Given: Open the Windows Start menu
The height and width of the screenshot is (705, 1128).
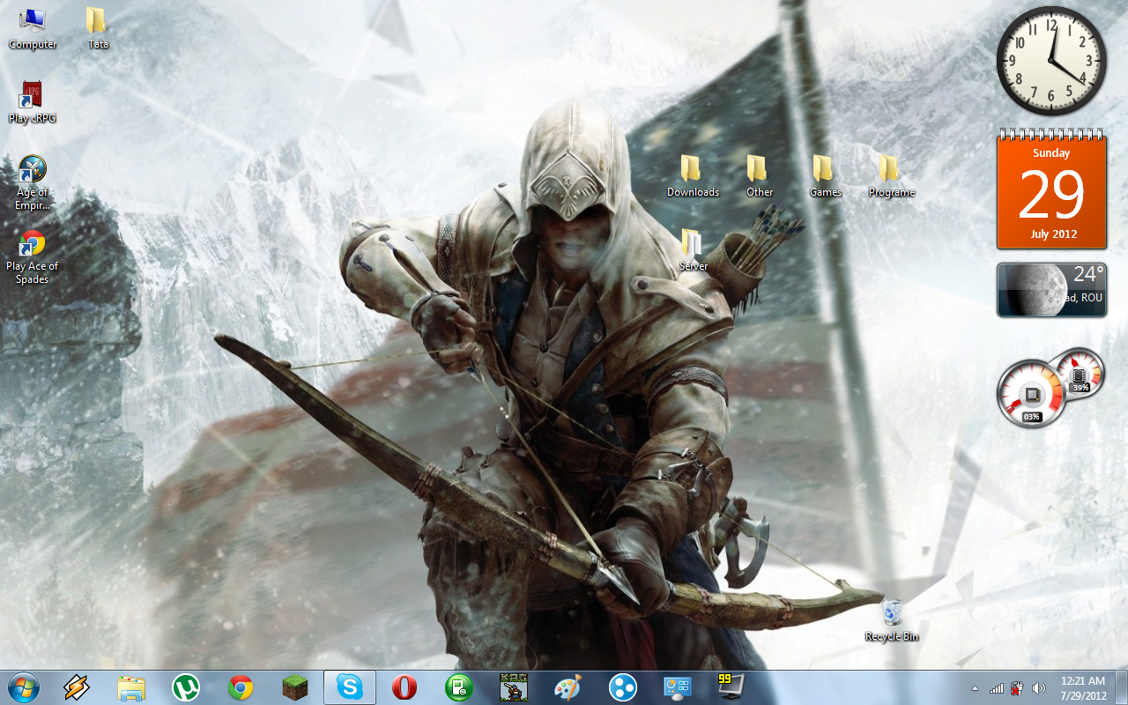Looking at the screenshot, I should tap(23, 687).
